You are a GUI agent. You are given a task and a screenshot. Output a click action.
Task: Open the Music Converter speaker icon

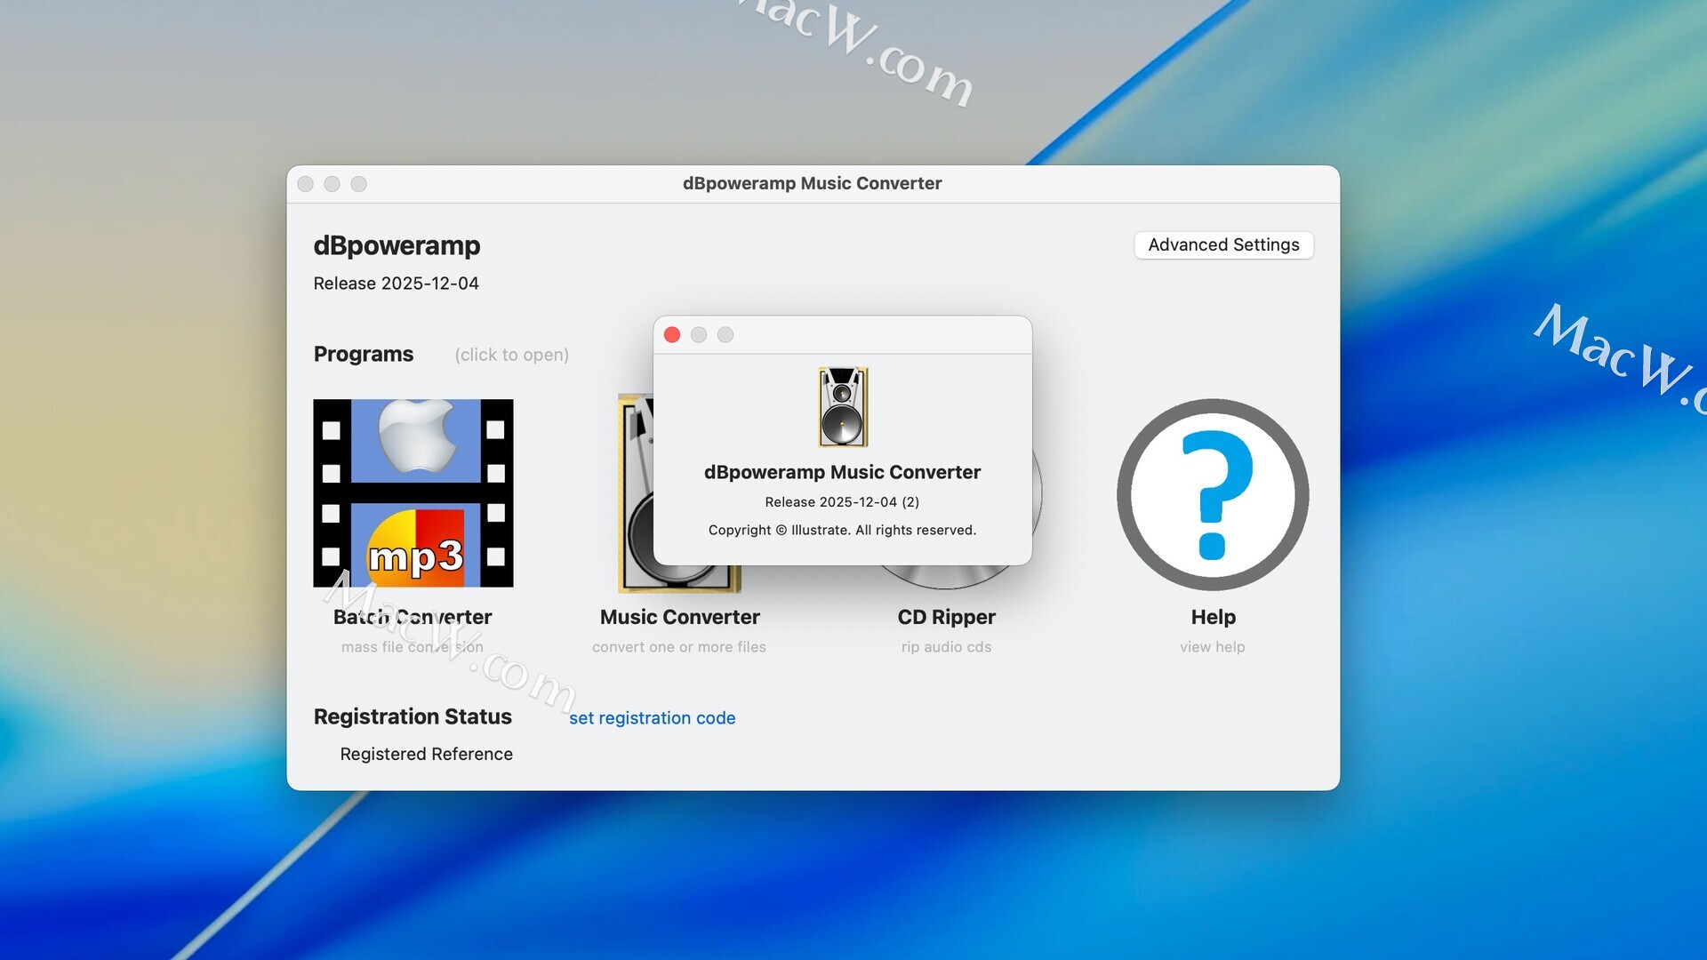[635, 498]
